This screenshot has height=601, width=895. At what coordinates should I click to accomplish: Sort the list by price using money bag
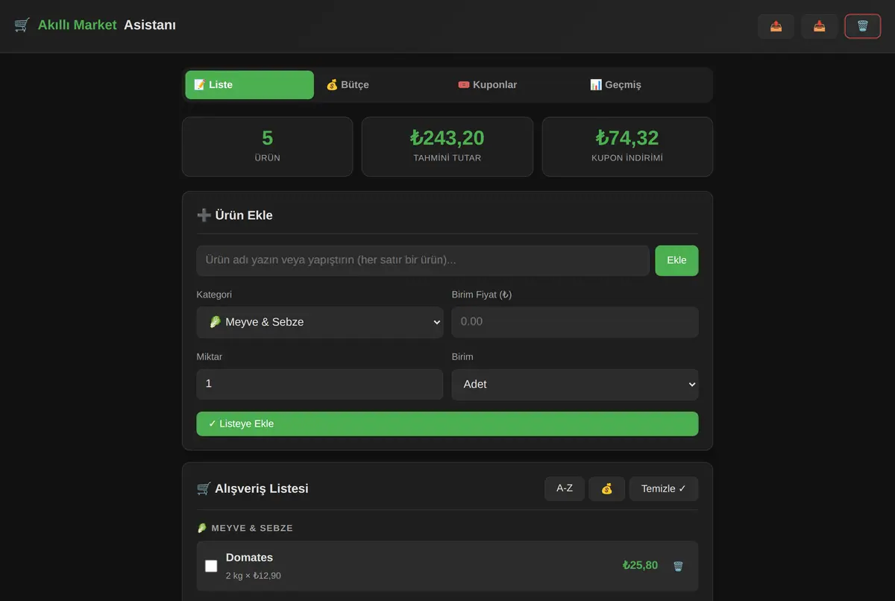coord(607,488)
